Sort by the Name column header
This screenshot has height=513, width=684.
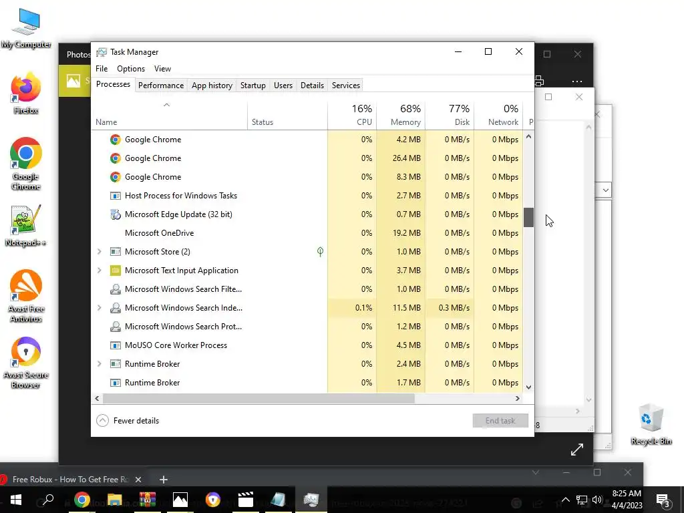point(169,116)
